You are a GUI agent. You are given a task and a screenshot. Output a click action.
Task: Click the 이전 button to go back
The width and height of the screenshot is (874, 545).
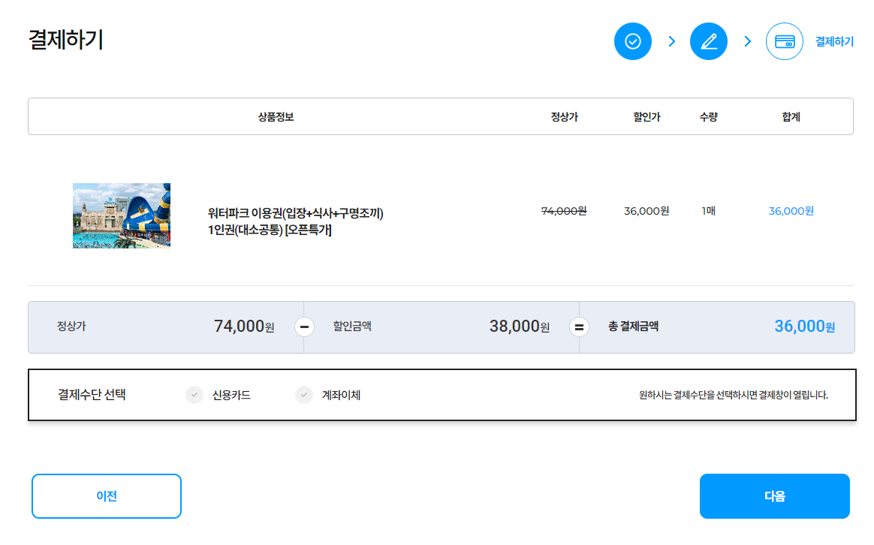pyautogui.click(x=106, y=495)
